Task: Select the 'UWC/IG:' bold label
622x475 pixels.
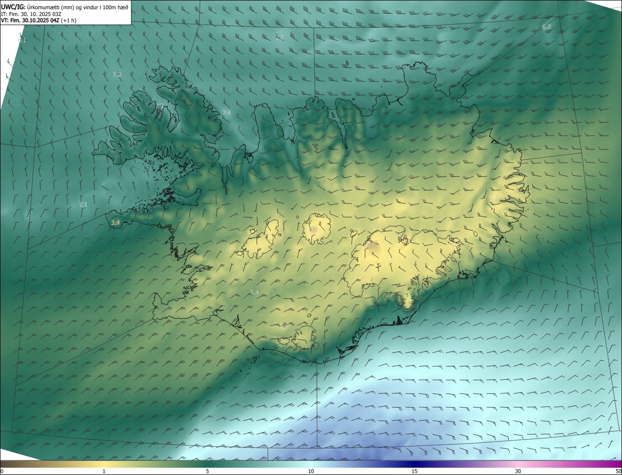Action: 12,7
